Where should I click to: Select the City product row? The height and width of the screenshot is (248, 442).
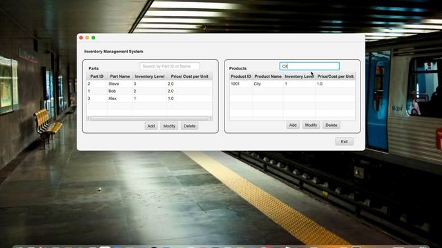[292, 84]
